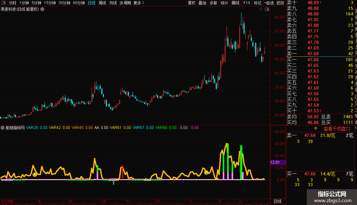
Task: Select the 日线 daily period tab
Action: tap(92, 3)
